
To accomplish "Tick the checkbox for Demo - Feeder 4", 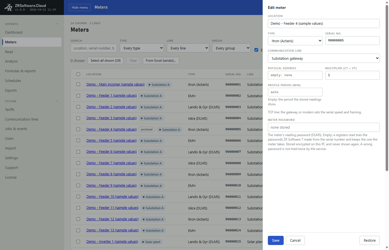I will [78, 129].
